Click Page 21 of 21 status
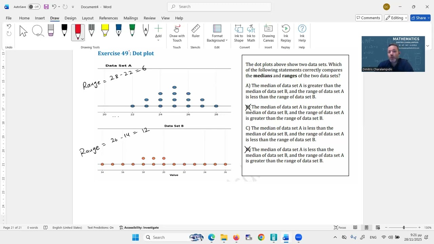The image size is (434, 244). point(12,227)
